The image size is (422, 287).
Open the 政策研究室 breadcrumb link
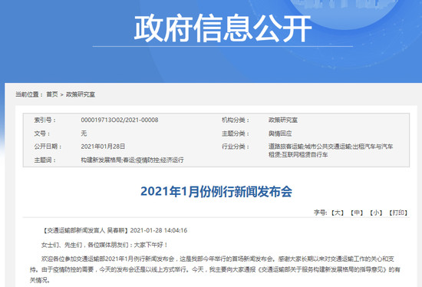click(x=81, y=94)
